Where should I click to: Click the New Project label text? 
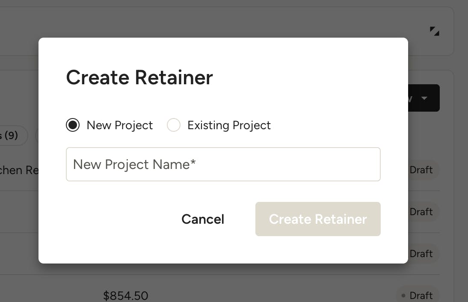120,125
